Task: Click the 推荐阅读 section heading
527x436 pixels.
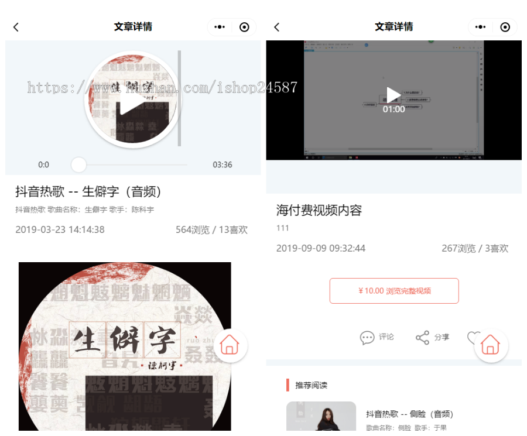Action: [312, 385]
